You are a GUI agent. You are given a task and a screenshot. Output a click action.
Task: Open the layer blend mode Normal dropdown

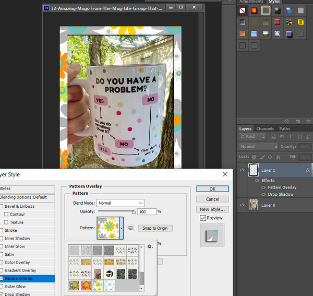(x=258, y=147)
